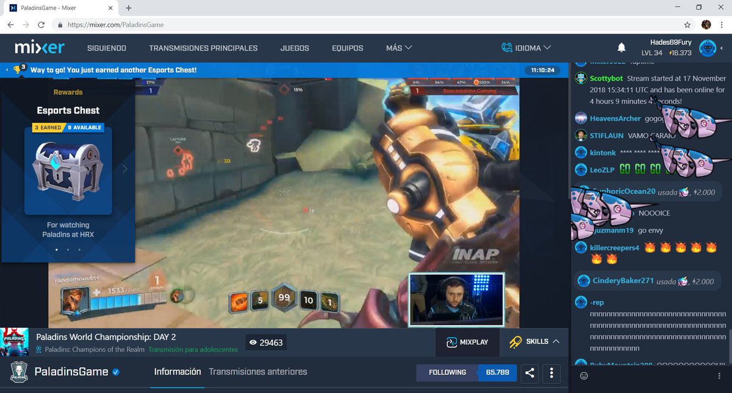Click the LeoZLP username in chat

[x=602, y=170]
